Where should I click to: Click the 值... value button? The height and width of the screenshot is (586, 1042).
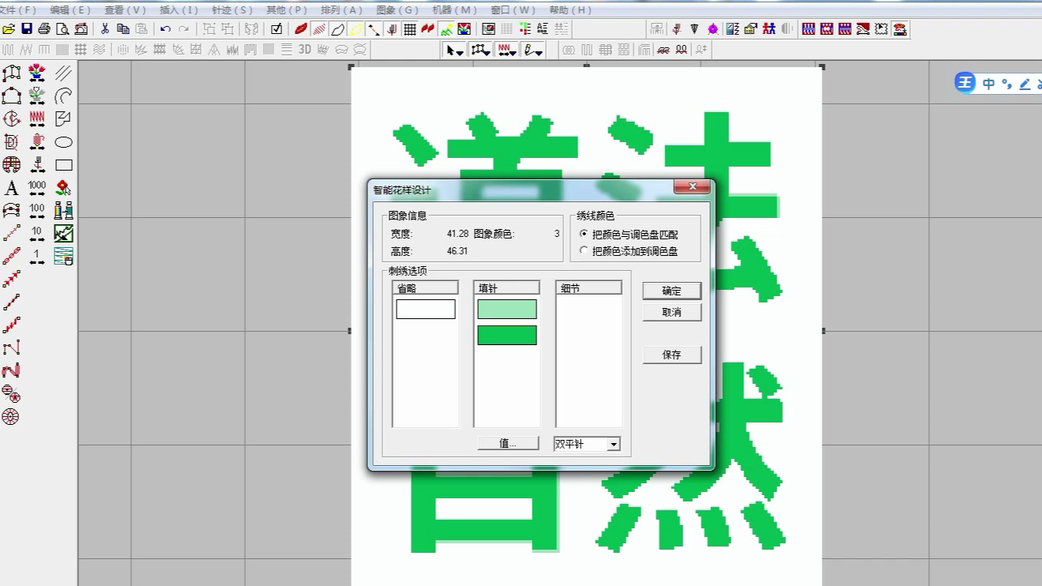(x=508, y=444)
